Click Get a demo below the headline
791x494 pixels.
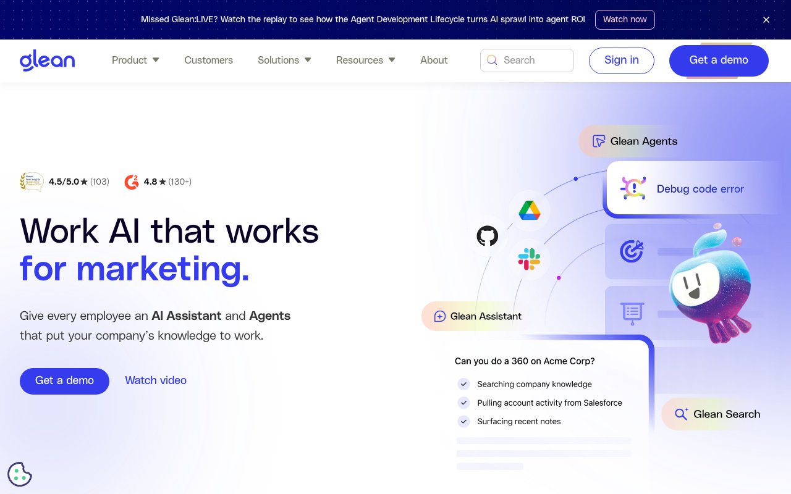point(64,381)
